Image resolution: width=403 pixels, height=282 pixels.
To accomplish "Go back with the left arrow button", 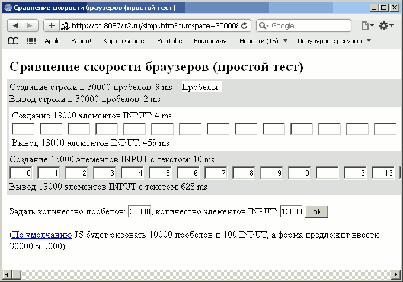I will [15, 25].
